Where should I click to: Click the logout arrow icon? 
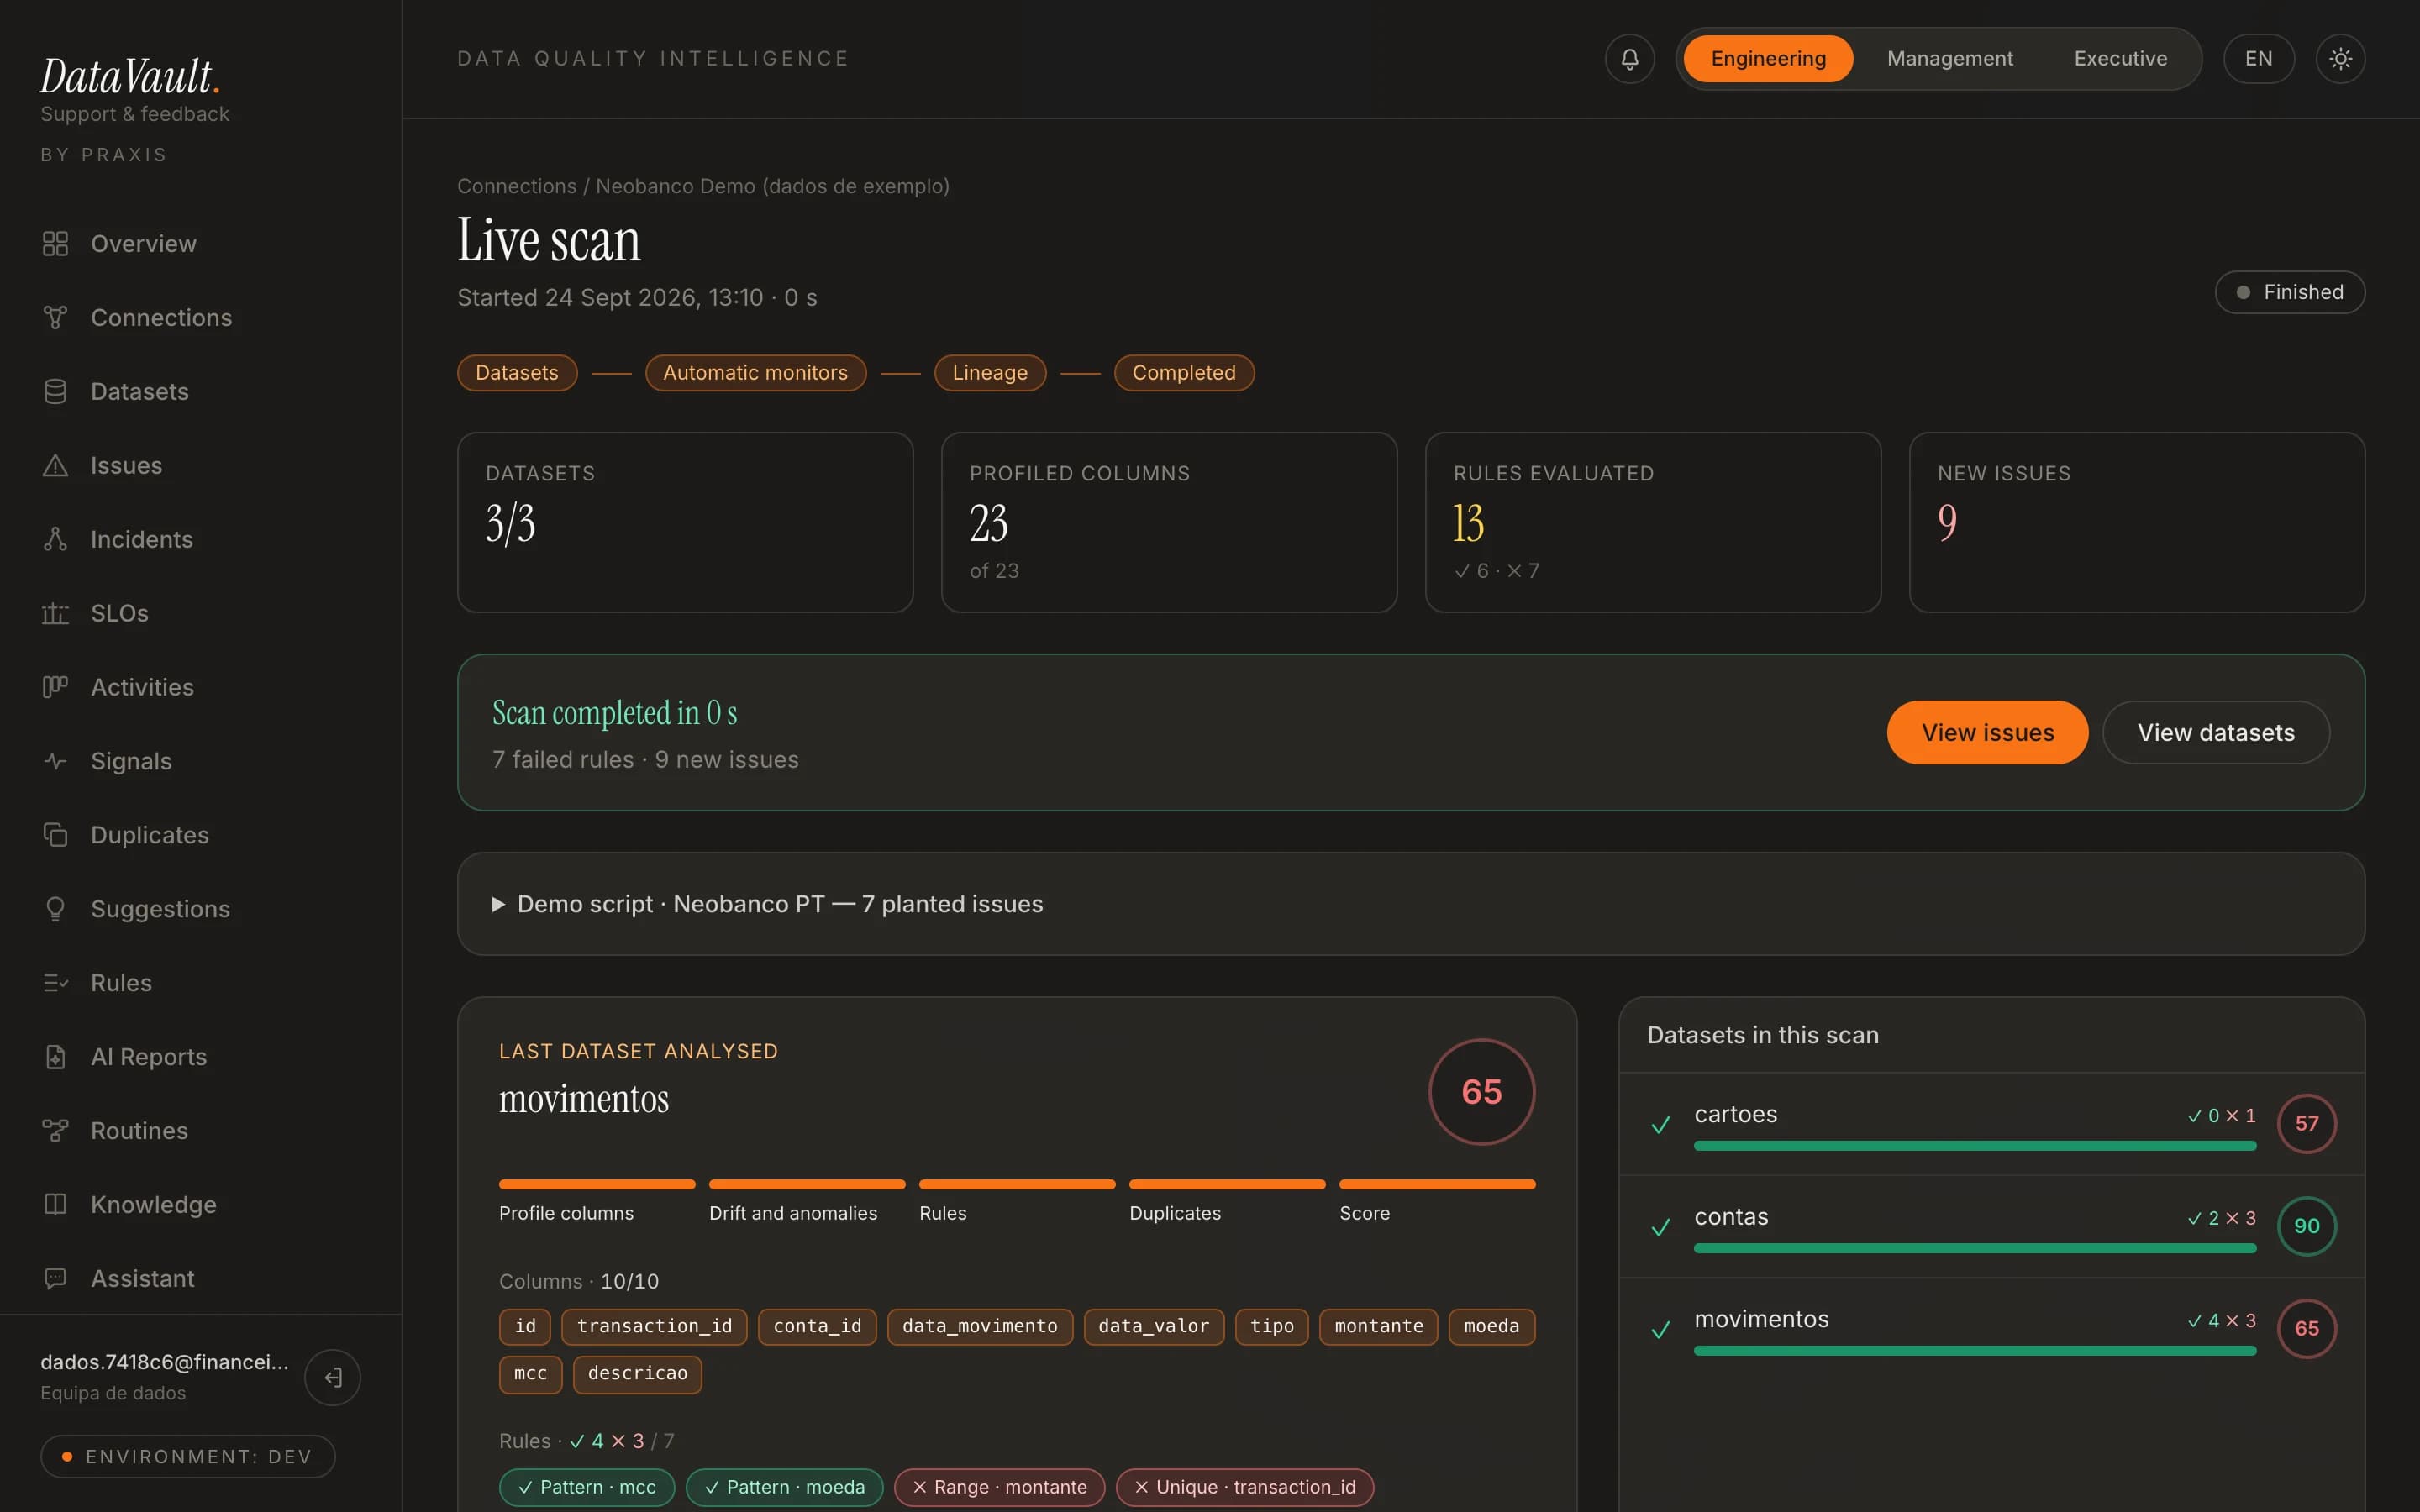click(x=333, y=1378)
